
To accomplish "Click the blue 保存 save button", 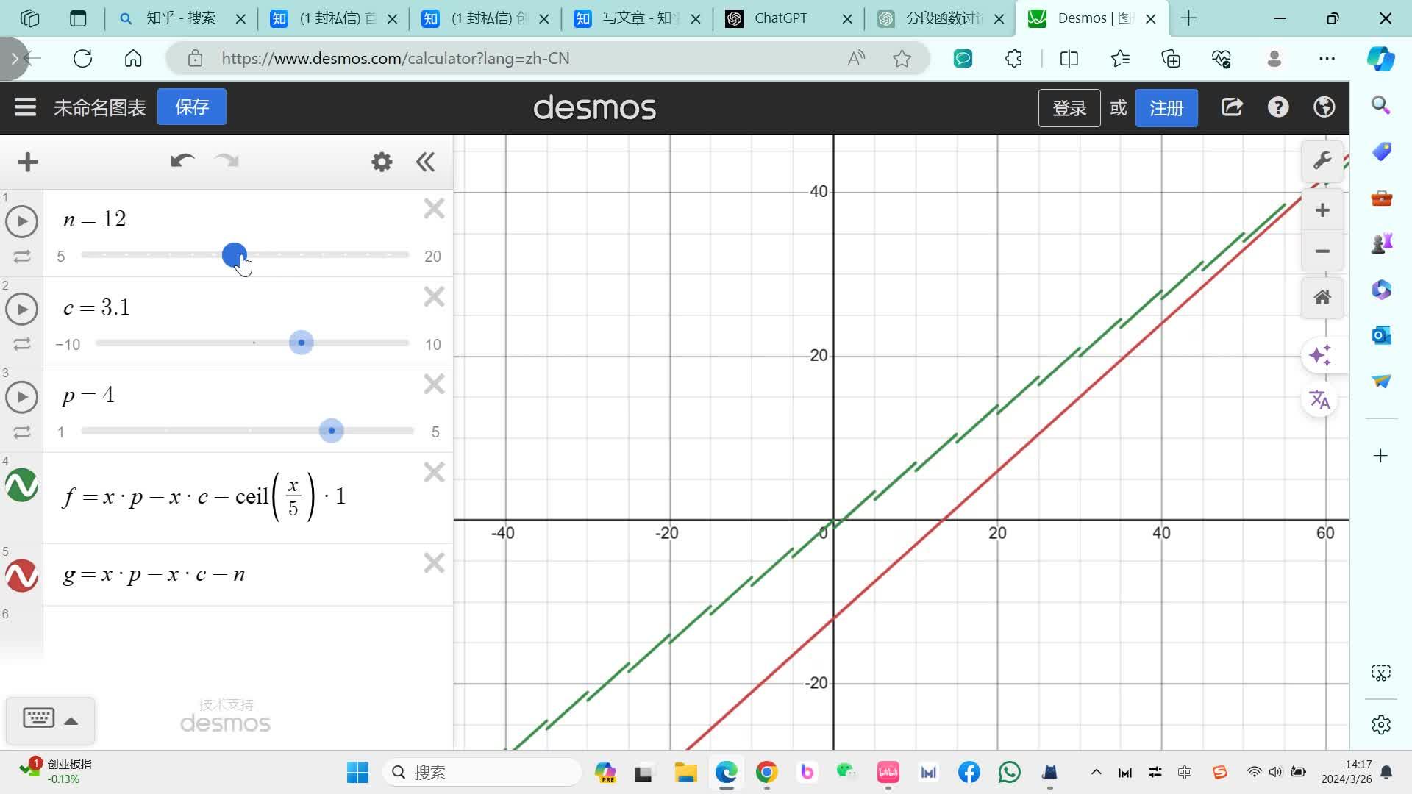I will (x=192, y=107).
